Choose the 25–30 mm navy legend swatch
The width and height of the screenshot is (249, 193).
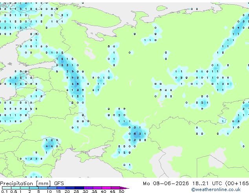79,188
